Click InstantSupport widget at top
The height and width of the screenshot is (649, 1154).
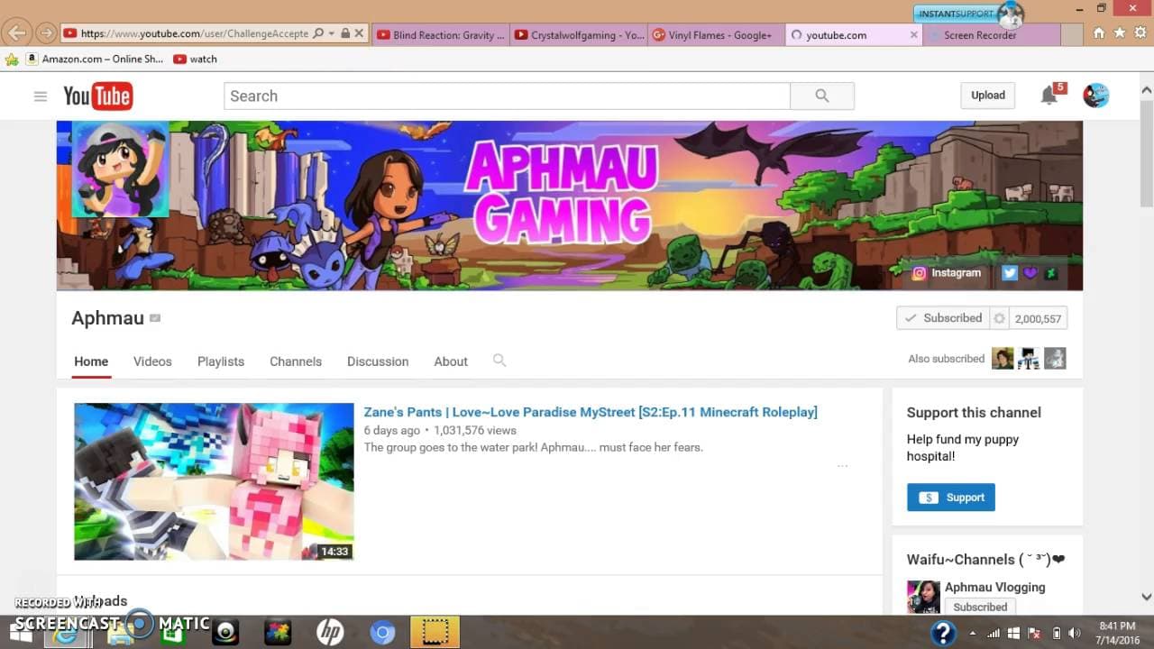[x=968, y=14]
